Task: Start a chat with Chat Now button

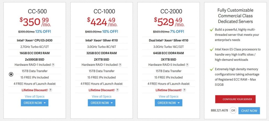Action: click(x=249, y=111)
